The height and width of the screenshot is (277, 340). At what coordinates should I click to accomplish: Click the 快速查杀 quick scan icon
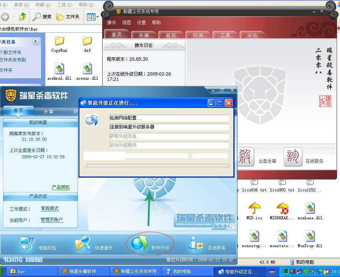[82, 243]
